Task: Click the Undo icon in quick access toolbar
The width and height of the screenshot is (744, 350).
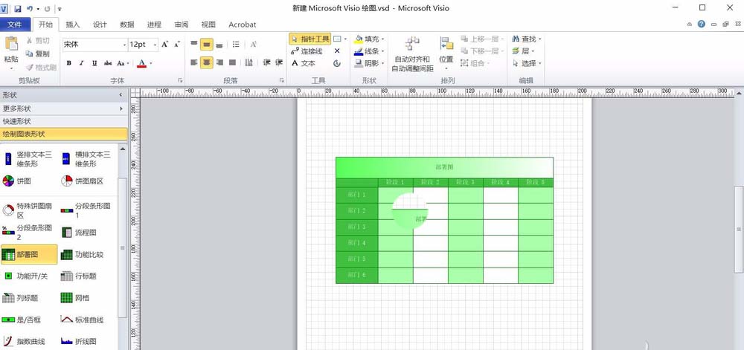Action: [x=30, y=8]
